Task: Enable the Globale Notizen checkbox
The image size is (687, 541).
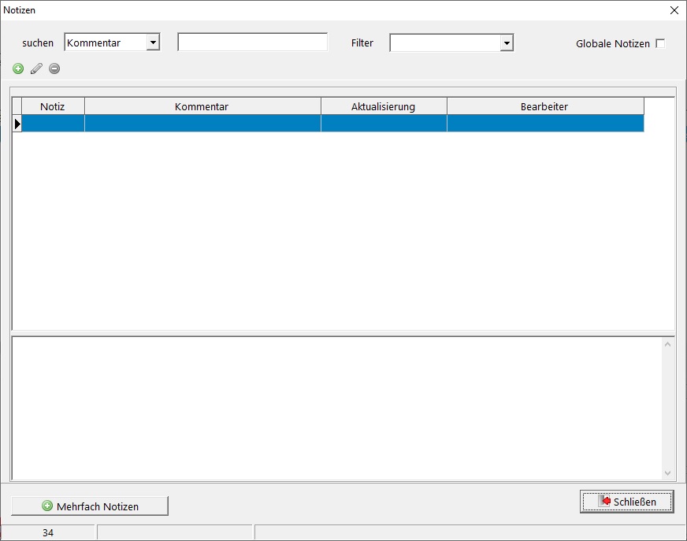Action: 660,43
